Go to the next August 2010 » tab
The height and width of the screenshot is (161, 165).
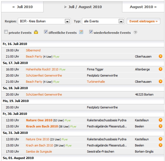[x=143, y=7]
